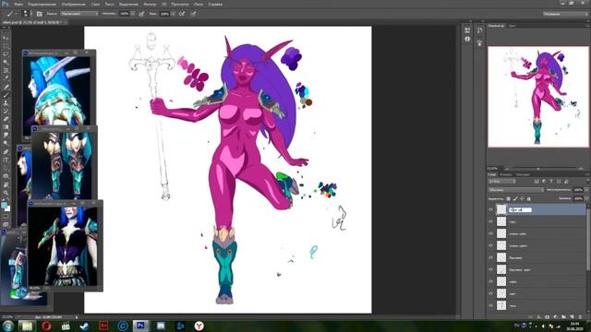Open the workspace switcher dropdown
Viewport: 591px width, 332px height.
pos(565,14)
